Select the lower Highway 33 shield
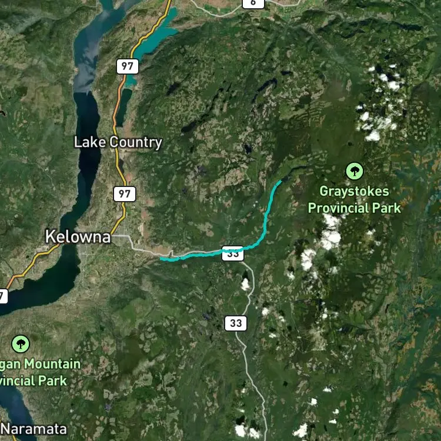Viewport: 441px width, 441px height. tap(236, 323)
